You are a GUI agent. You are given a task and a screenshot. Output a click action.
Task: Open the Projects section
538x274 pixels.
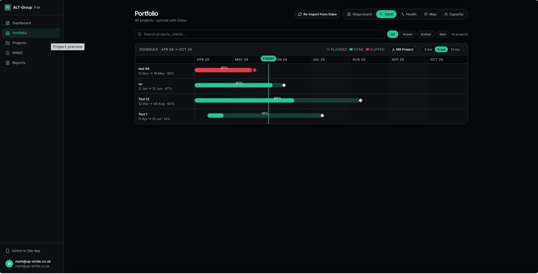point(31,43)
